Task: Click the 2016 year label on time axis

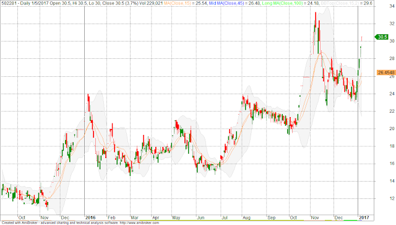Action: tap(90, 218)
